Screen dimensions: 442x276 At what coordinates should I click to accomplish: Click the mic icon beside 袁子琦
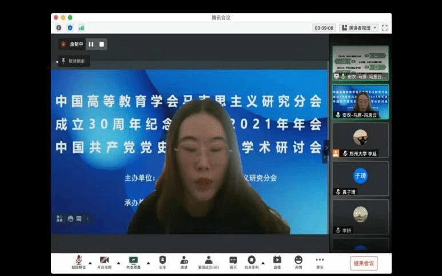click(x=338, y=192)
